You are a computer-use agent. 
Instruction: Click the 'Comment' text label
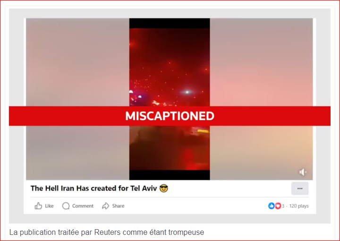83,206
